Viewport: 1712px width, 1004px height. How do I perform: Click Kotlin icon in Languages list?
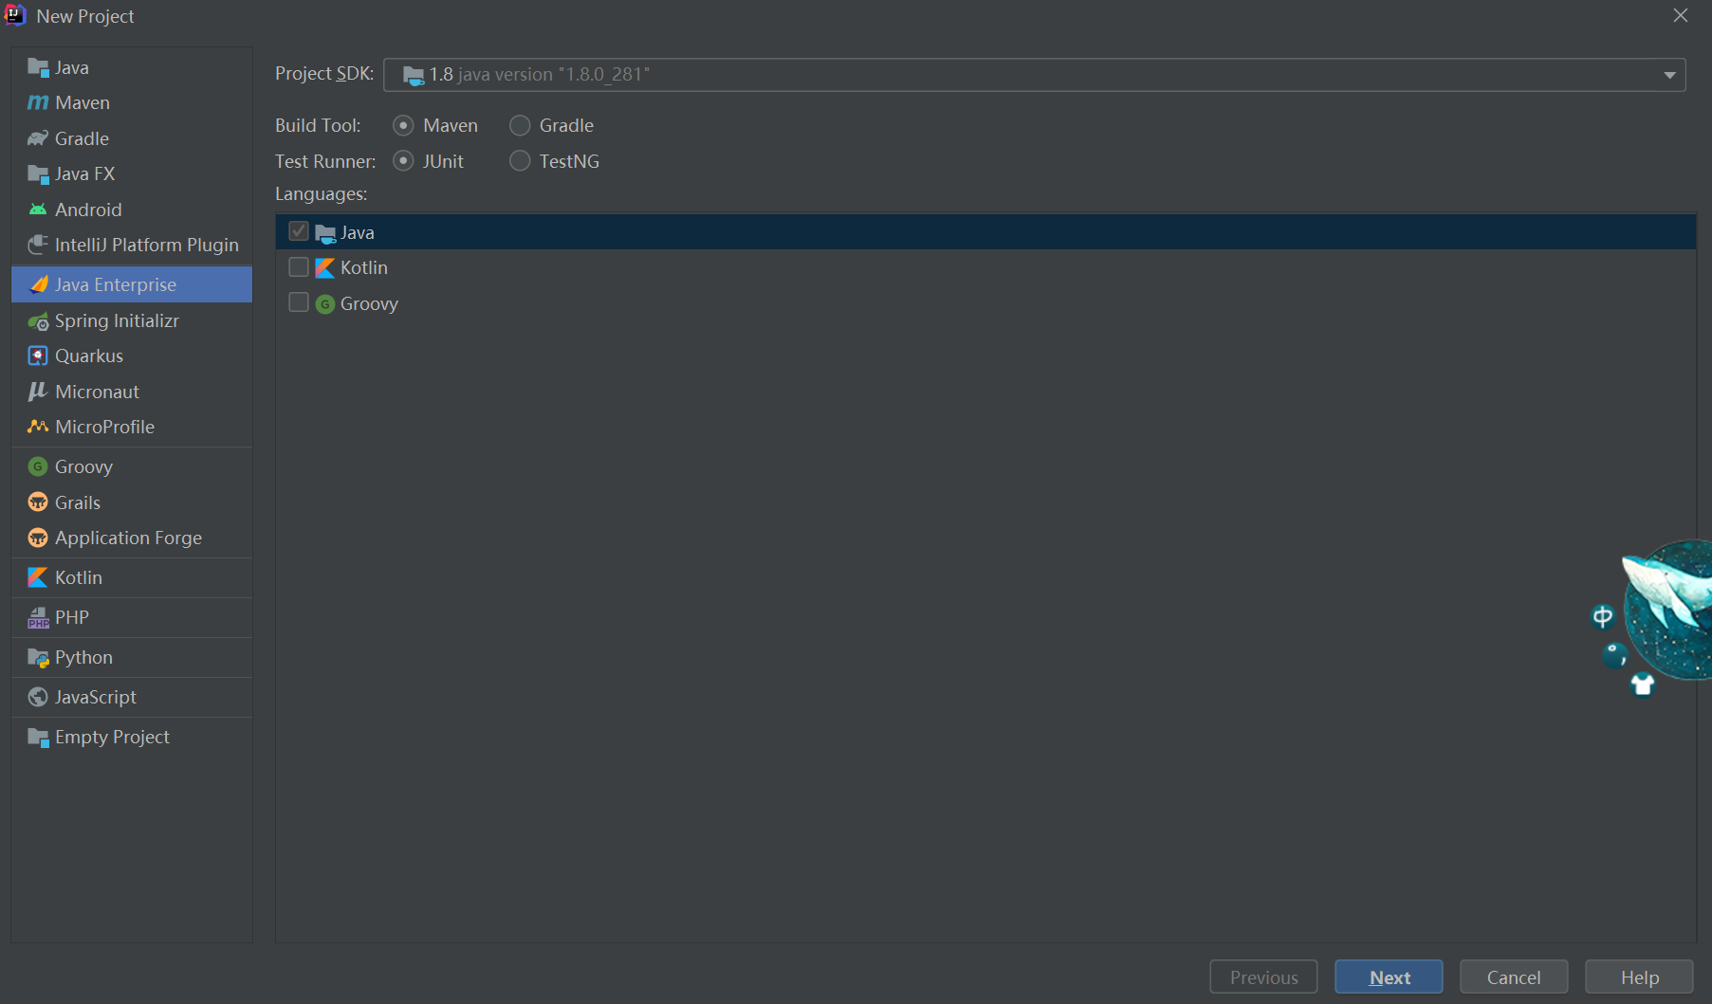[x=324, y=268]
